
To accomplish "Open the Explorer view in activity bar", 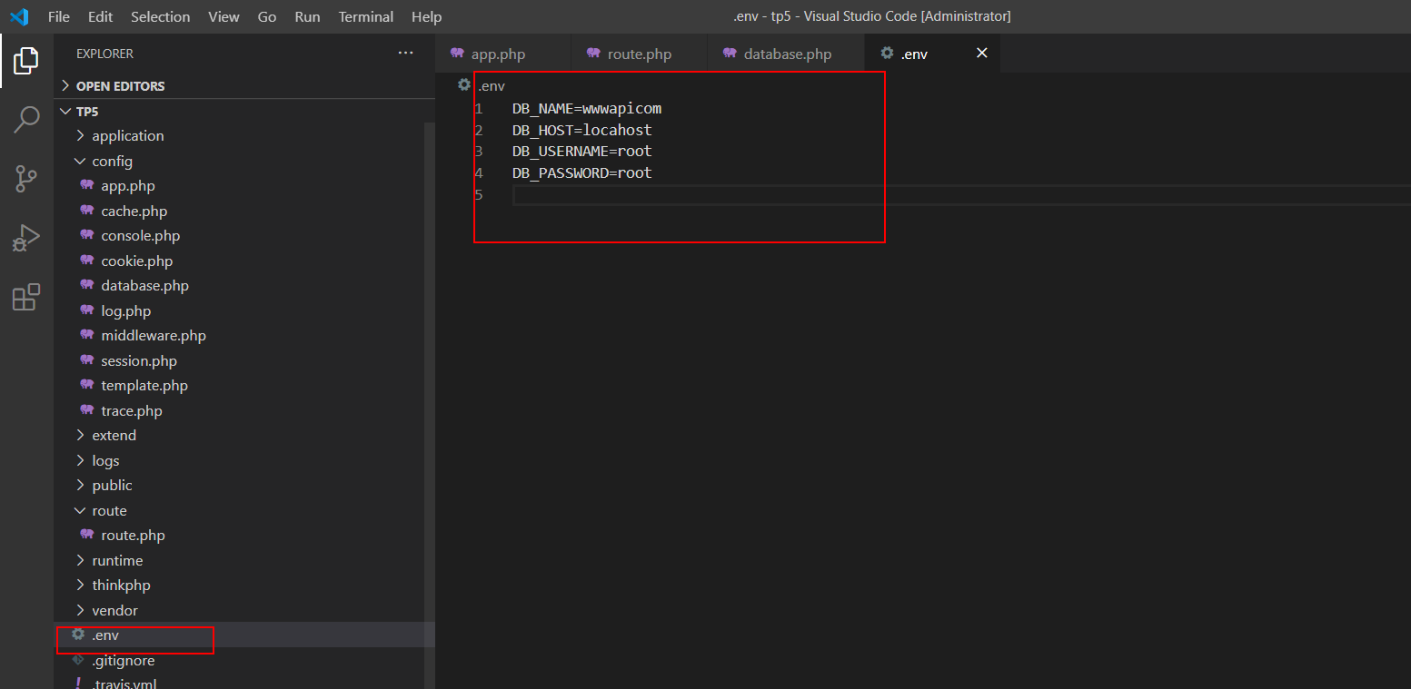I will (x=26, y=61).
